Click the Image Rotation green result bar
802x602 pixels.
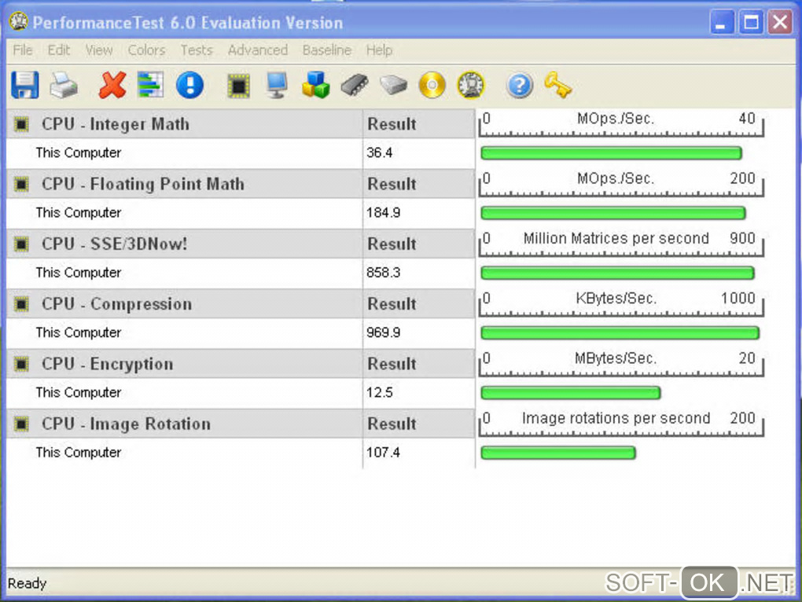point(558,453)
